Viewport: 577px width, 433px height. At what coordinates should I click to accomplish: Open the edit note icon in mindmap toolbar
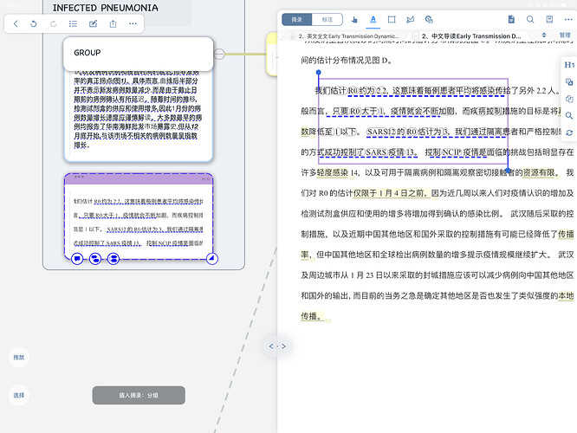point(93,23)
